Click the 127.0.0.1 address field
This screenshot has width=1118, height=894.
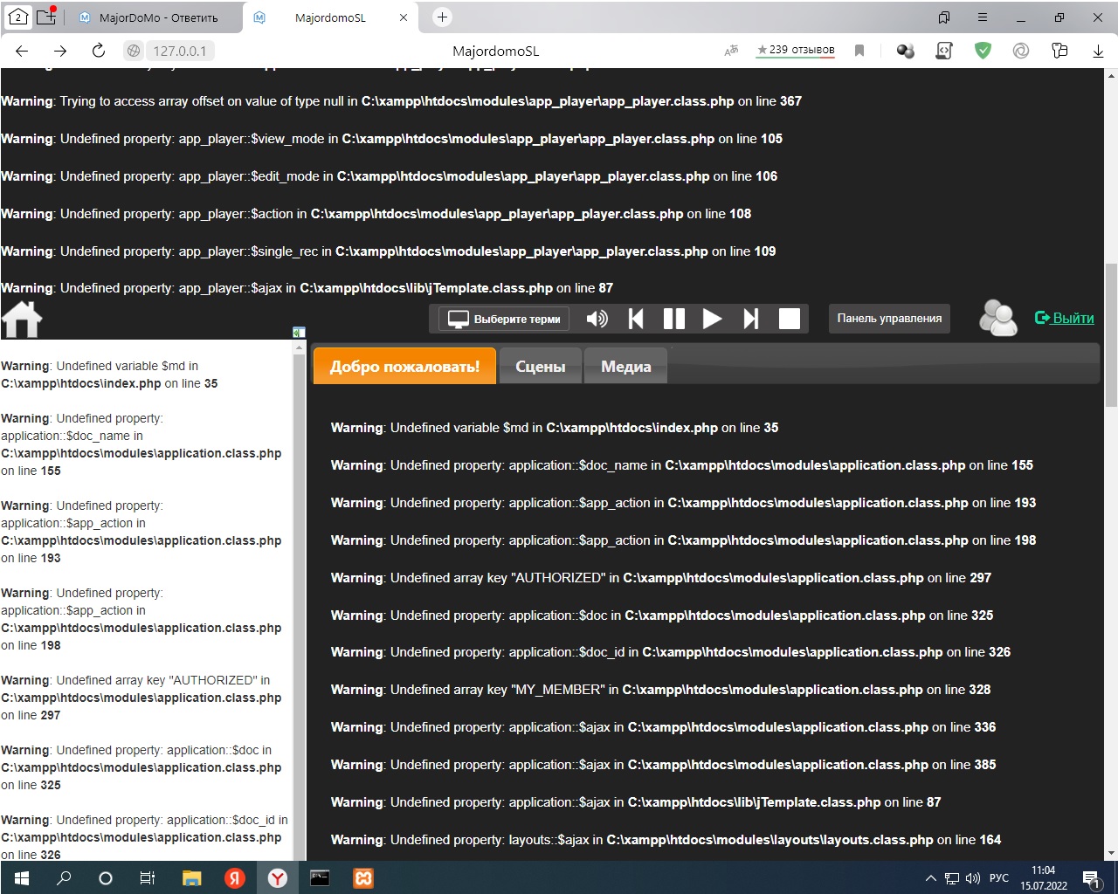[x=180, y=51]
